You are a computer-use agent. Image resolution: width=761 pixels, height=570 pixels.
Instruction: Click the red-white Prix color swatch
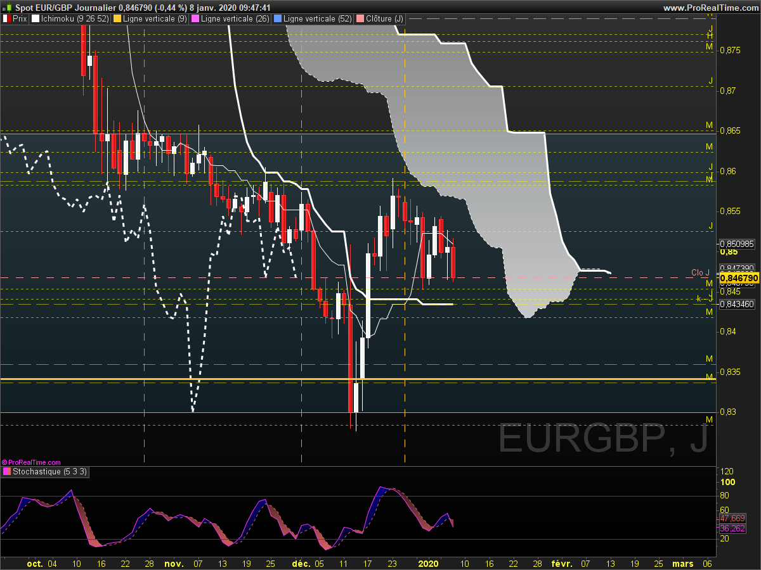(6, 19)
